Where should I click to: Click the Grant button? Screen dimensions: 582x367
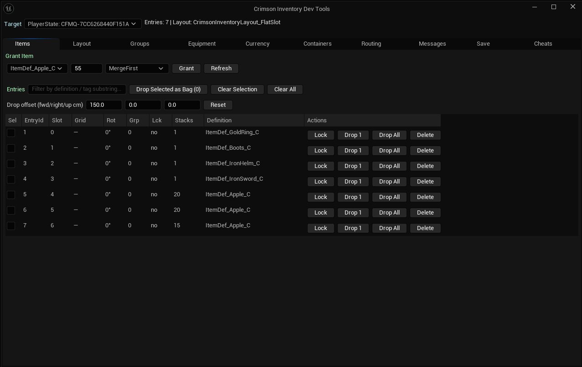coord(186,68)
